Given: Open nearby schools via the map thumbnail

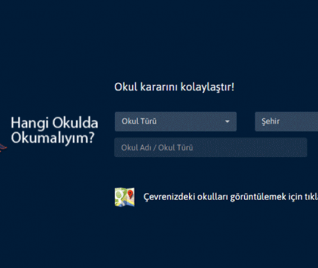Looking at the screenshot, I should coord(124,197).
